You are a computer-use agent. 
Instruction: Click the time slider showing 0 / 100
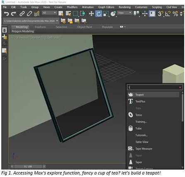(28, 167)
